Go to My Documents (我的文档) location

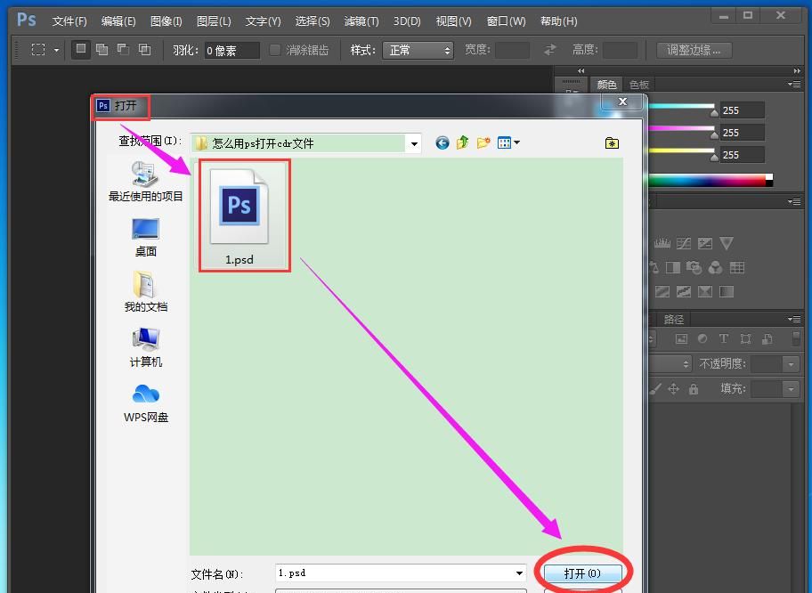[145, 292]
